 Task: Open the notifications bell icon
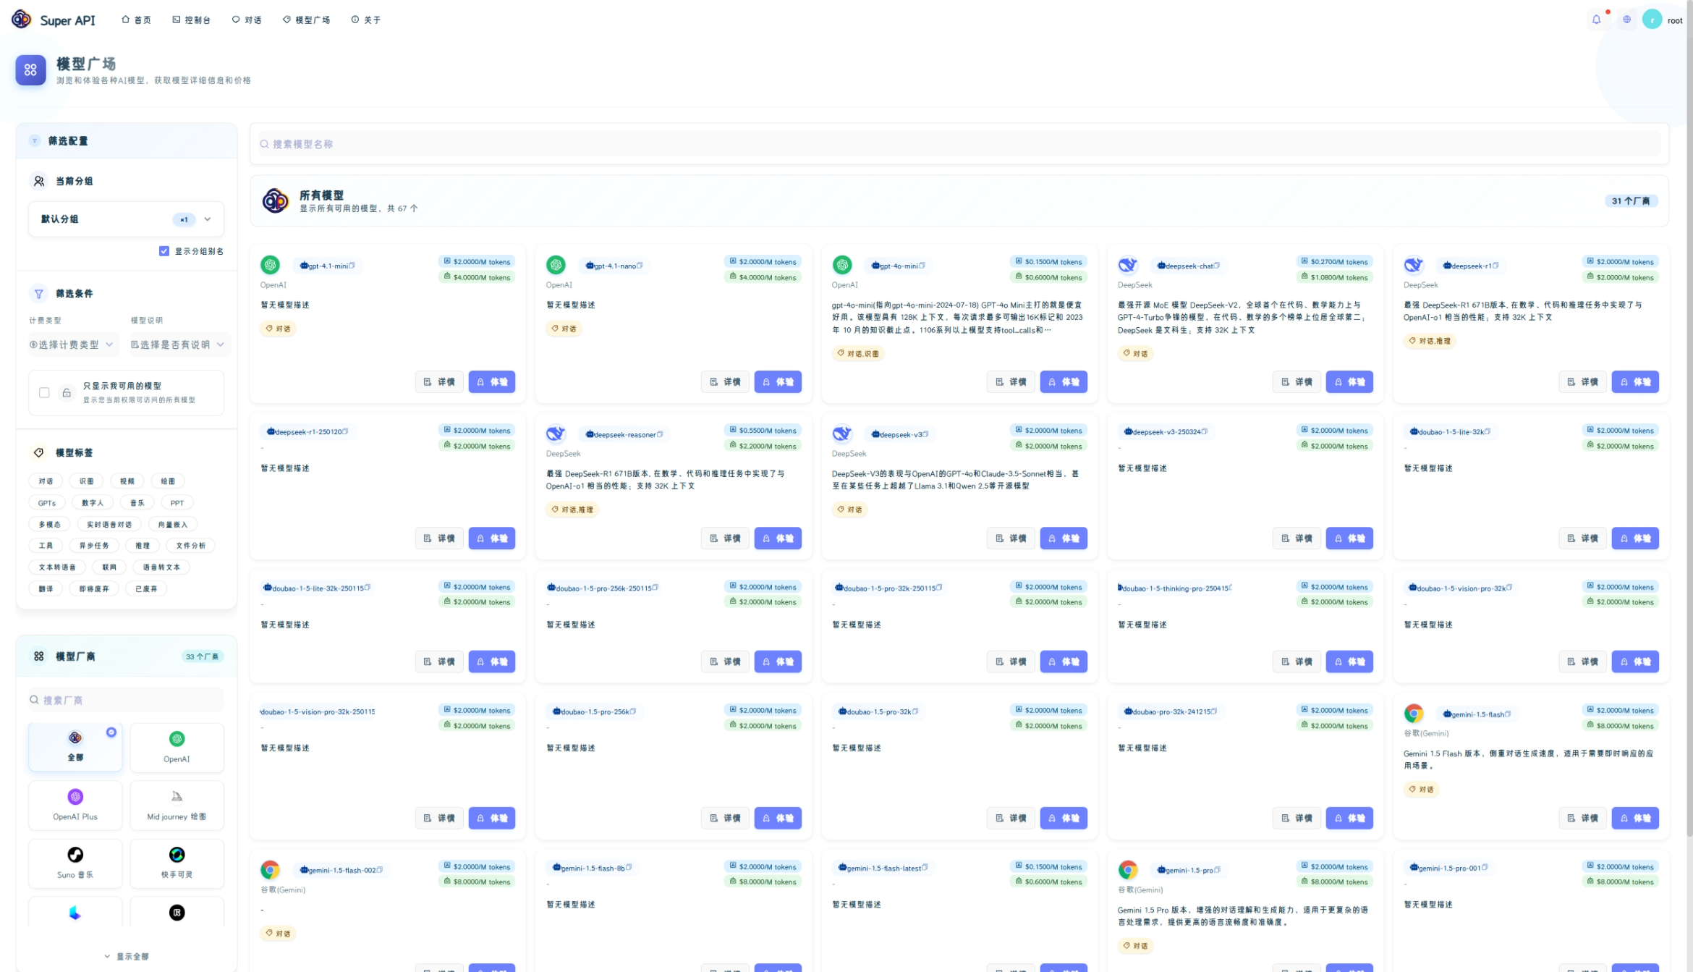1596,20
